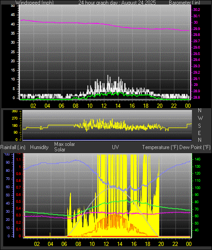Click the 270 degree tick on direction axis
This screenshot has width=212, height=250.
15,119
